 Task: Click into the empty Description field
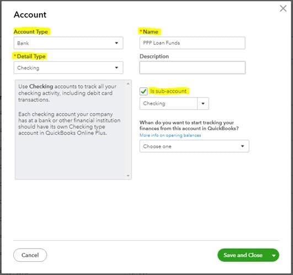tap(192, 68)
